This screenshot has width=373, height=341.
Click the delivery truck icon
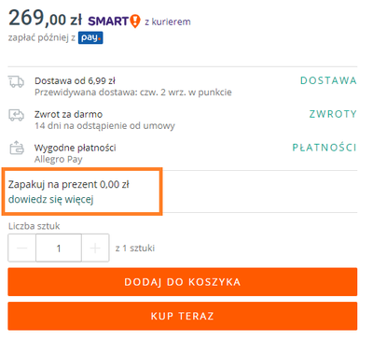[x=16, y=81]
